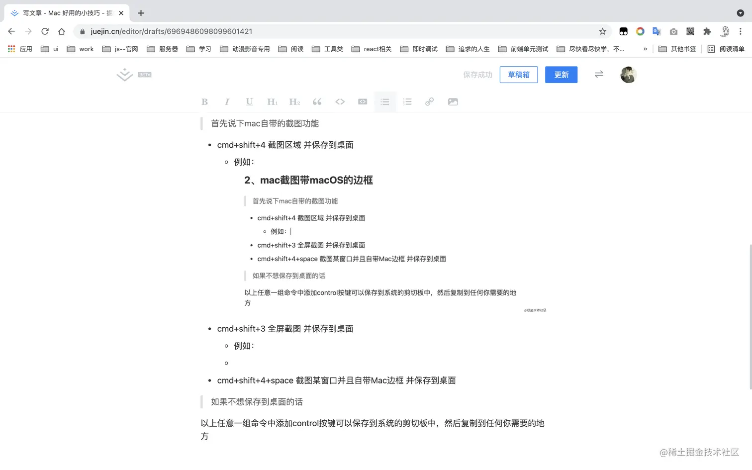
Task: Open the react相关 bookmark folder
Action: [x=372, y=49]
